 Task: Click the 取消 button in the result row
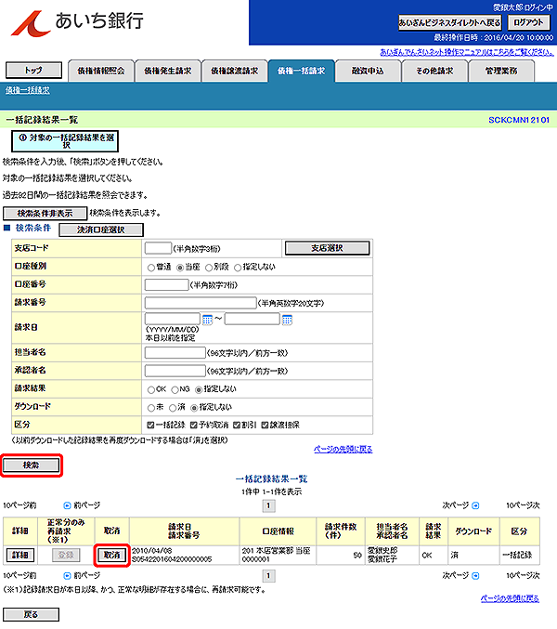(x=112, y=556)
